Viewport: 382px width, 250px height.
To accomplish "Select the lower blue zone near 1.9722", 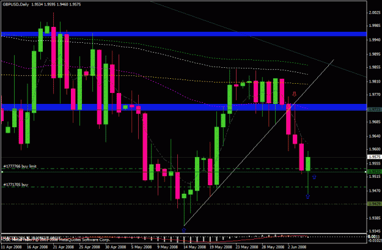I will coord(184,107).
